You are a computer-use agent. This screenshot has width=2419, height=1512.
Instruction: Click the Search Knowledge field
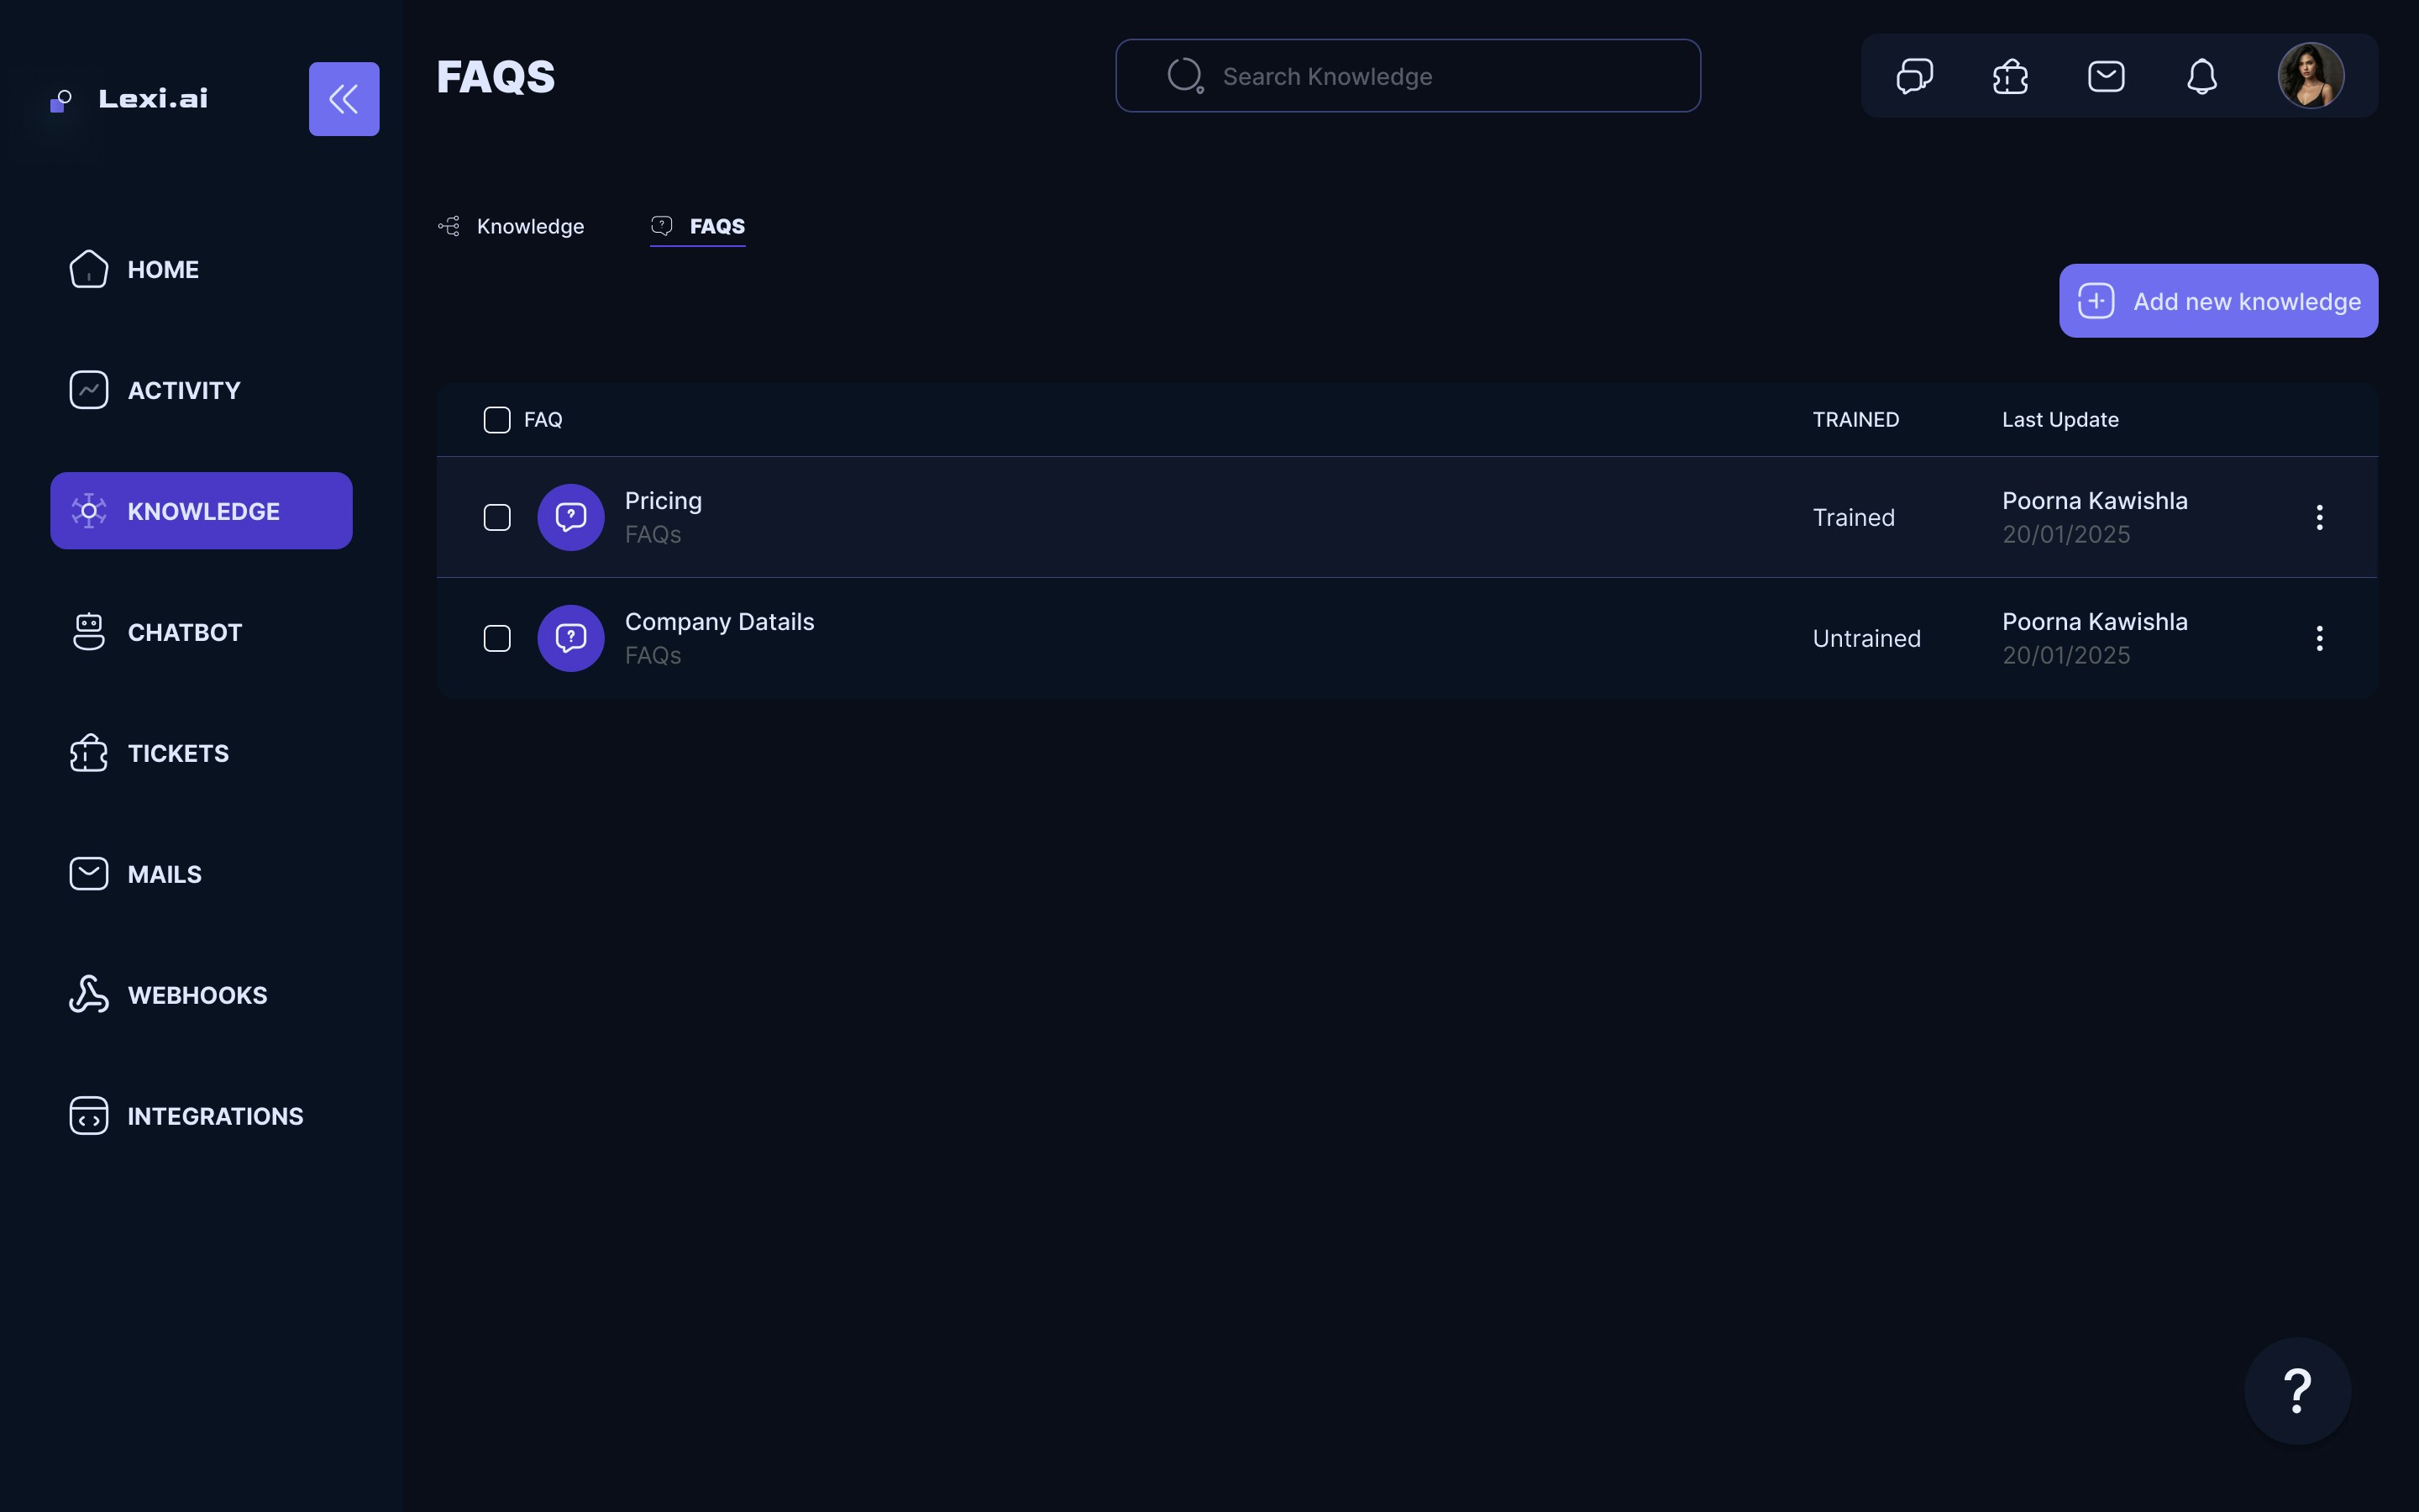coord(1408,76)
